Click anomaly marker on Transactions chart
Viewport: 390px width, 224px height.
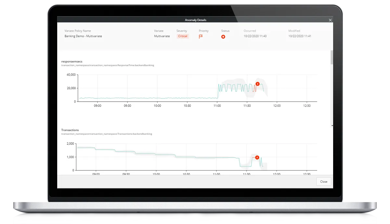click(257, 157)
